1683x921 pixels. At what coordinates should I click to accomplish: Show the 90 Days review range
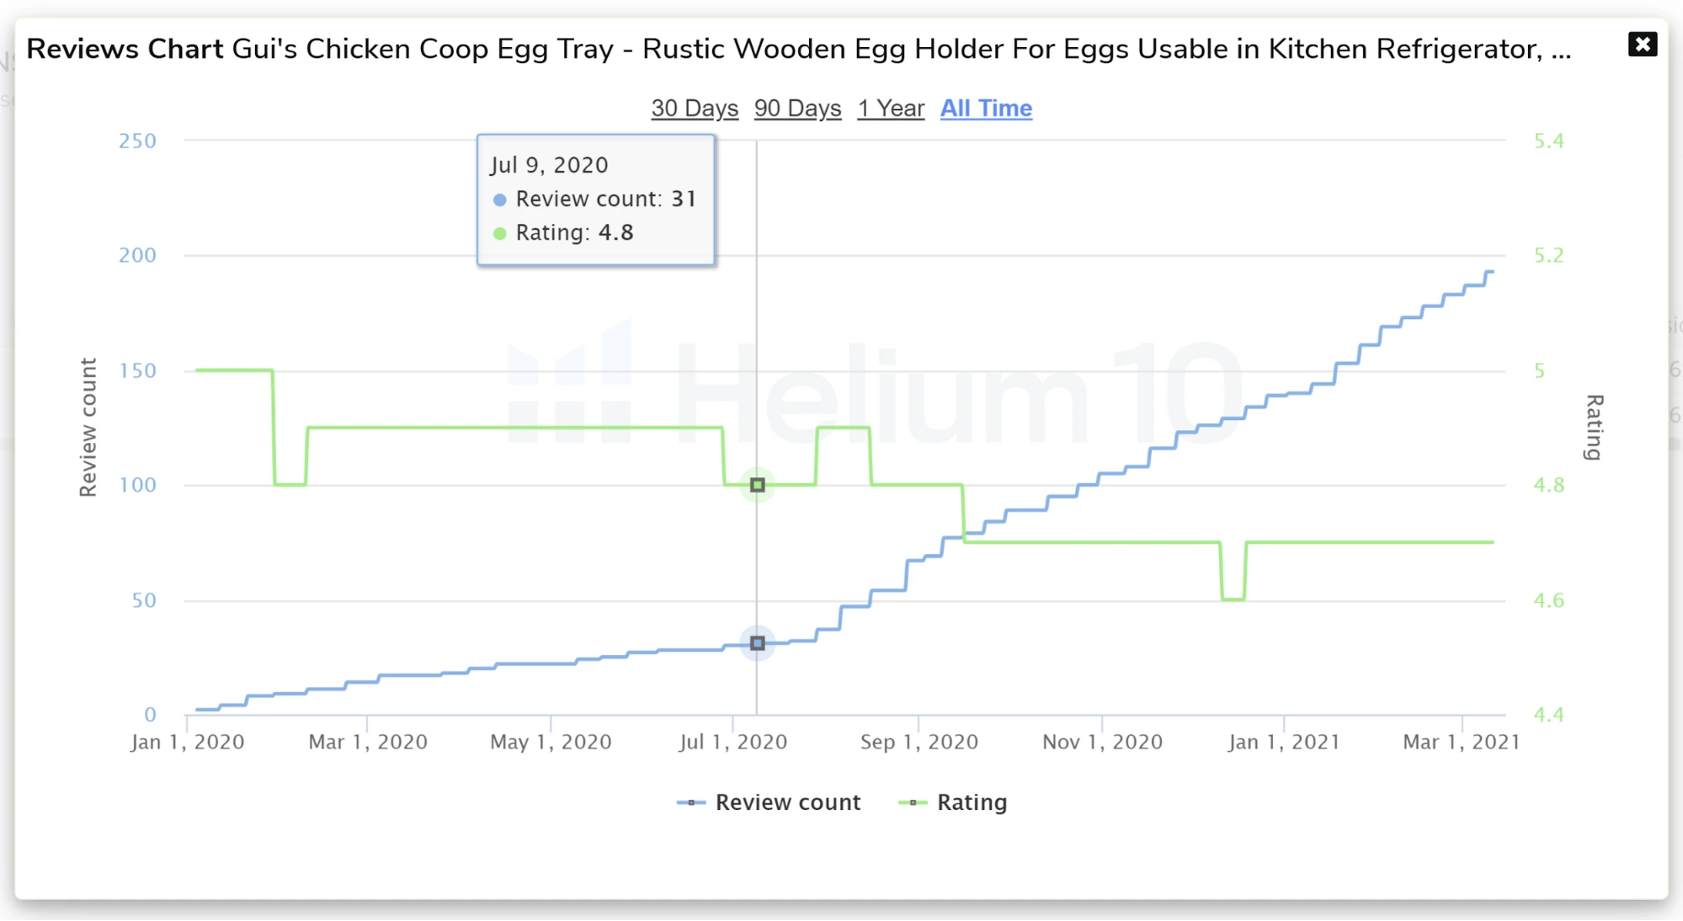point(797,109)
